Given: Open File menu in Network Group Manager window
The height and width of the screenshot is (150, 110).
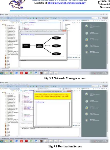Looking at the screenshot, I should point(21,33).
